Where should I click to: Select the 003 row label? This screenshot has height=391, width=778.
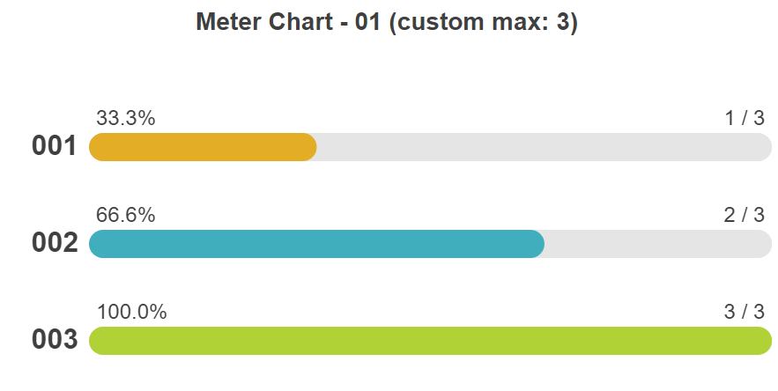click(55, 339)
